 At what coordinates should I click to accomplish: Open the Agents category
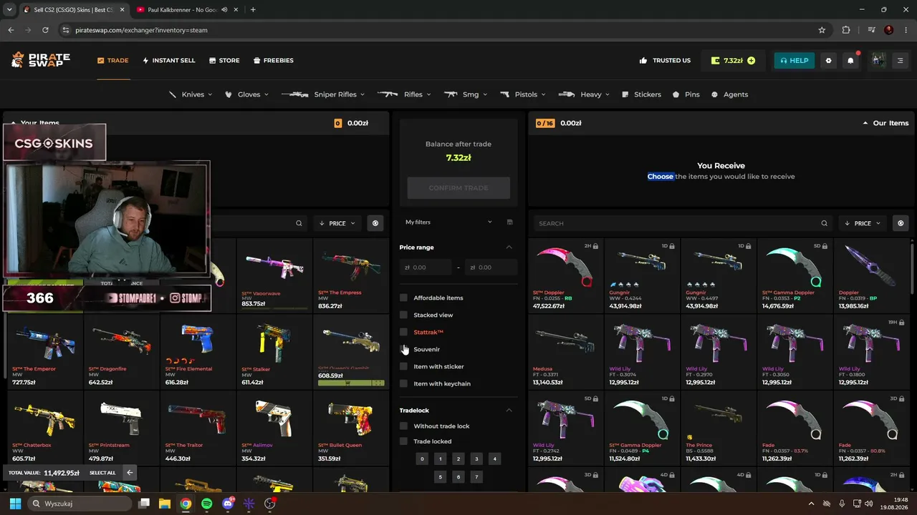[729, 94]
